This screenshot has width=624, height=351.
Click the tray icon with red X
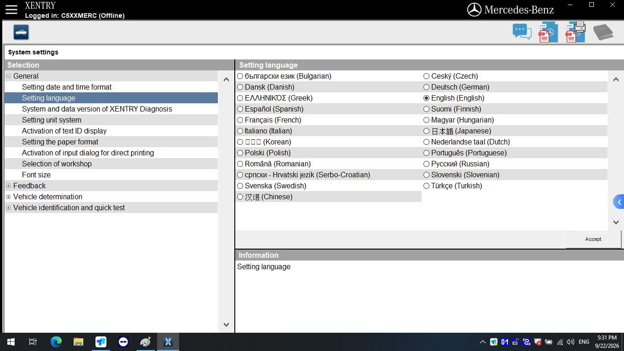tap(538, 342)
